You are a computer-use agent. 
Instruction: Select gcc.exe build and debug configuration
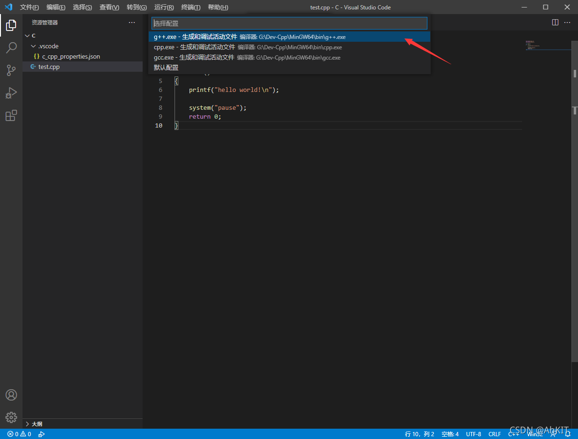pos(289,57)
